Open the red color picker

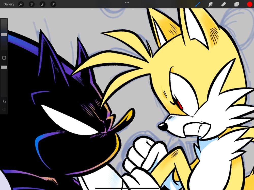point(250,4)
